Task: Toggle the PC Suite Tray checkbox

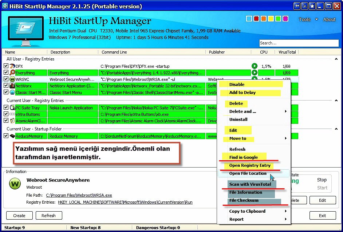Action: point(6,107)
